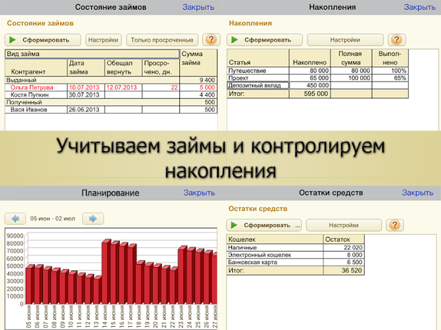Click the help icon in Накопления panel

coord(397,40)
